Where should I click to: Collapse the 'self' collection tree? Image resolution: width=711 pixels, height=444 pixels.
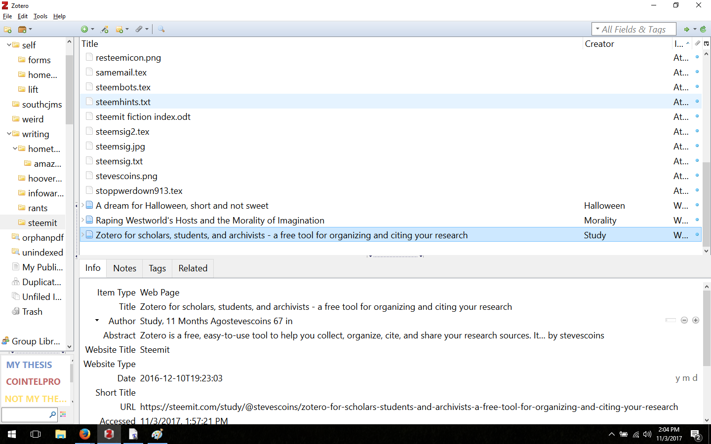point(9,45)
